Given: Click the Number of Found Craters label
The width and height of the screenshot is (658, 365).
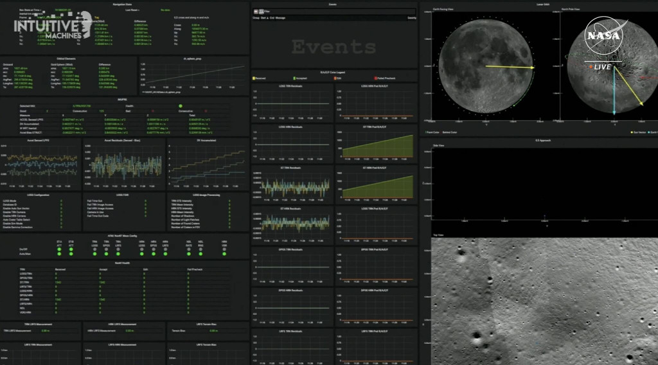Looking at the screenshot, I should [185, 223].
